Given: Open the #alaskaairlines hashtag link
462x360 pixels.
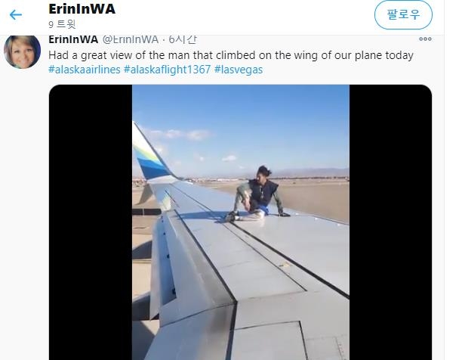Looking at the screenshot, I should coord(85,70).
